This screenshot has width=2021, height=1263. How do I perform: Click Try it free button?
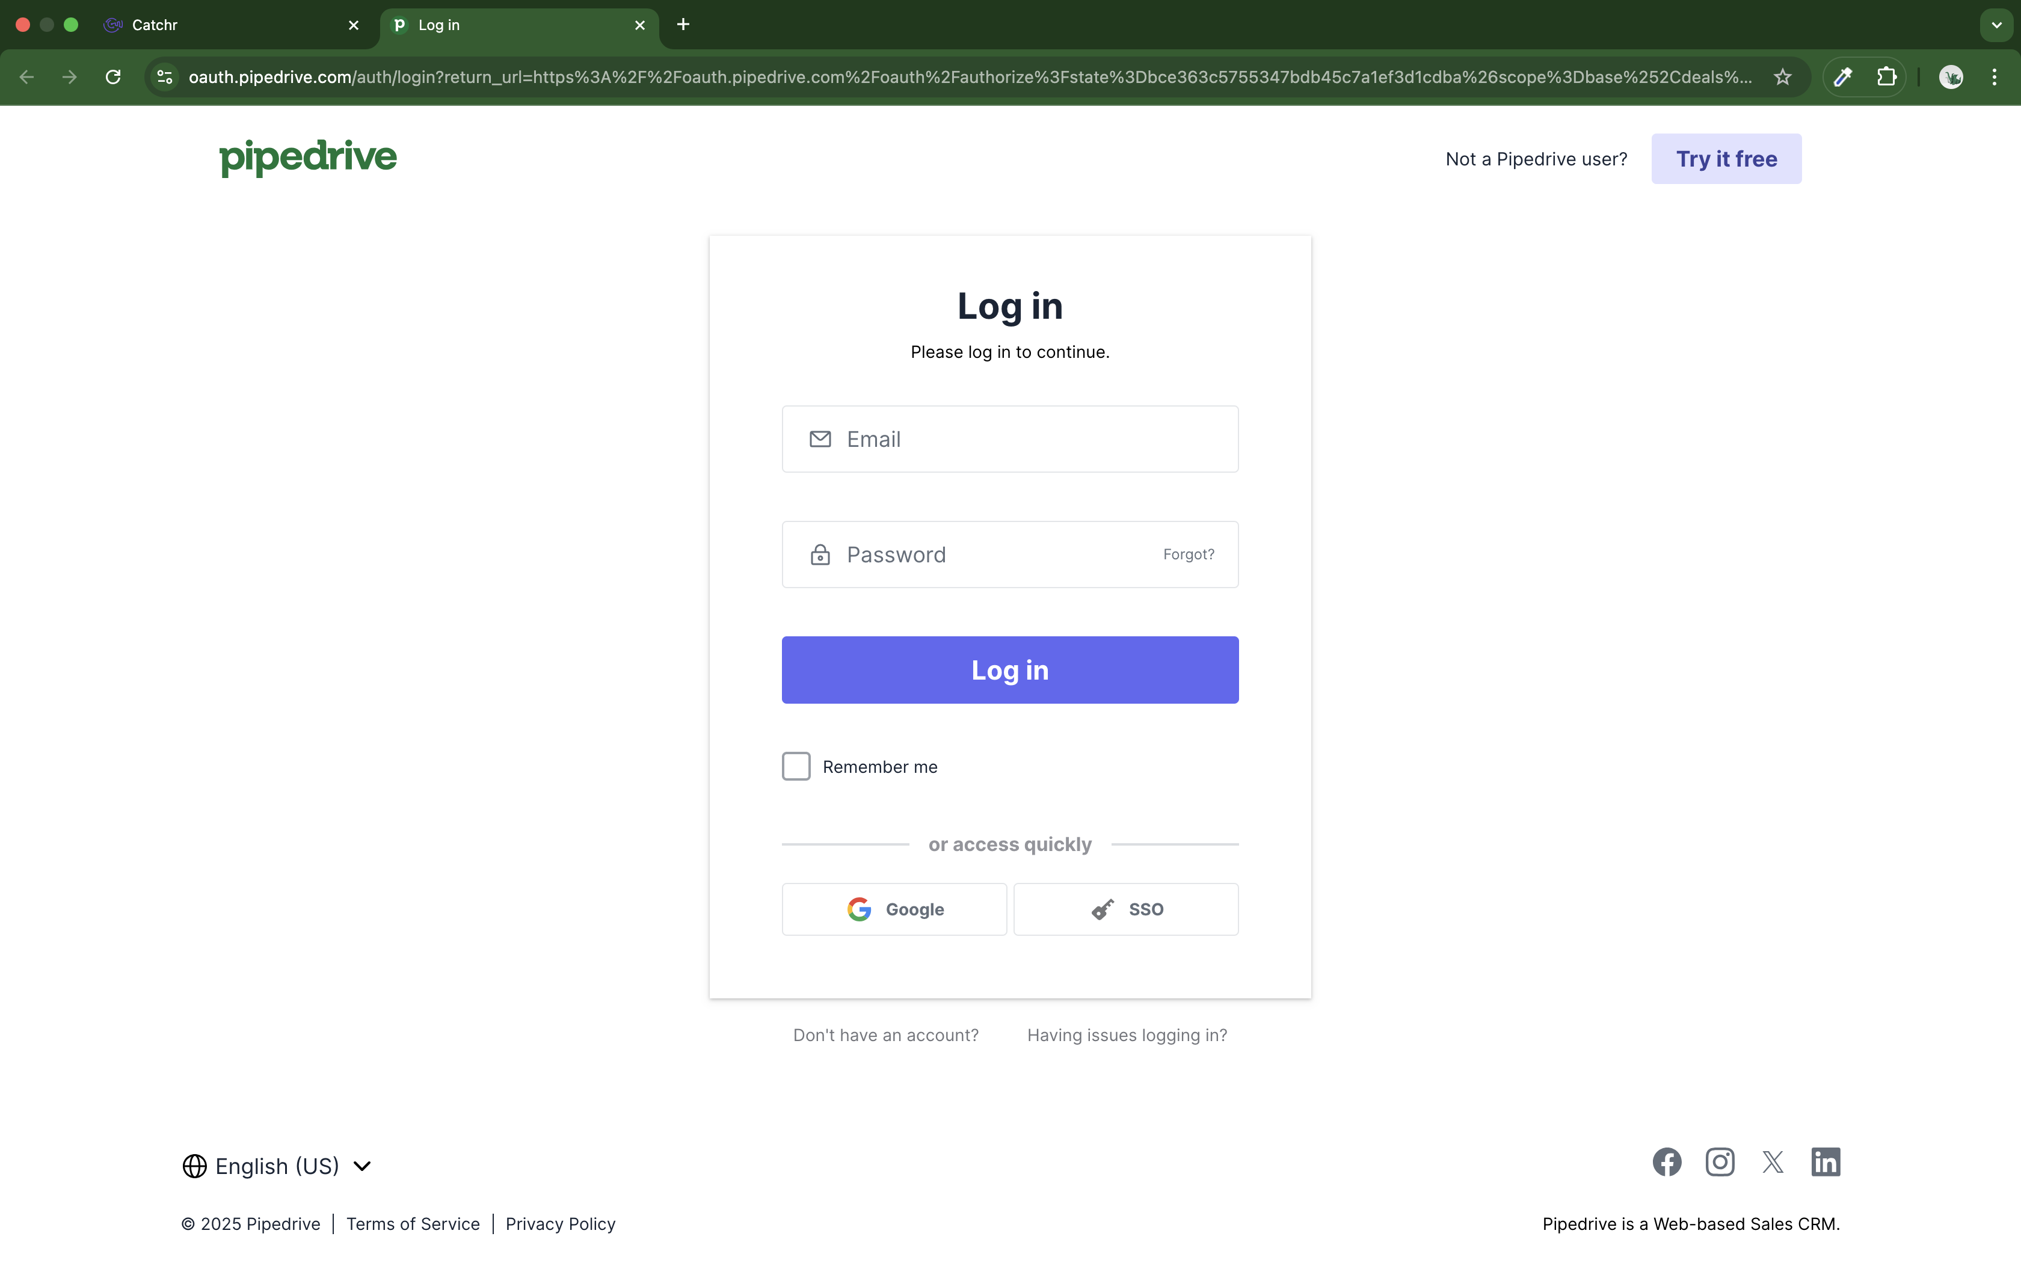click(1726, 159)
